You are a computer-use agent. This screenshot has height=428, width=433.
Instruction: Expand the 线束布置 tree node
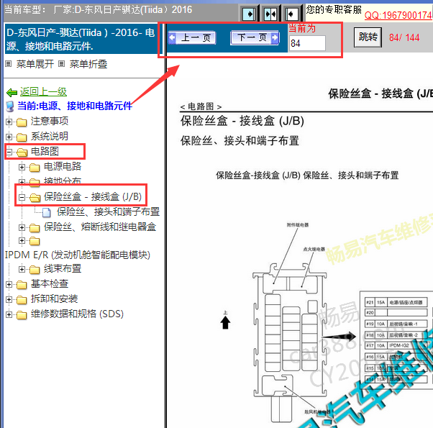click(22, 269)
